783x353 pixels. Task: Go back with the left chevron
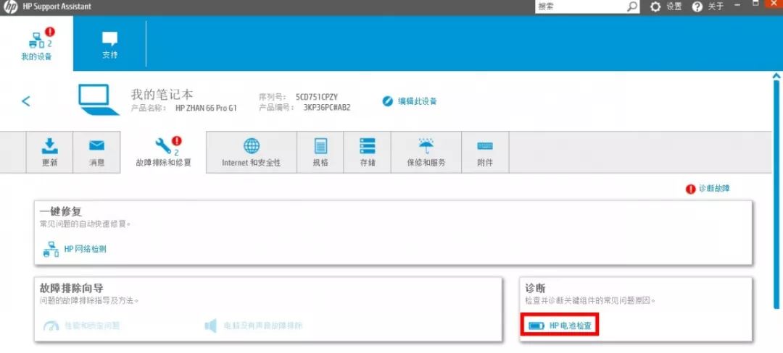click(x=26, y=101)
